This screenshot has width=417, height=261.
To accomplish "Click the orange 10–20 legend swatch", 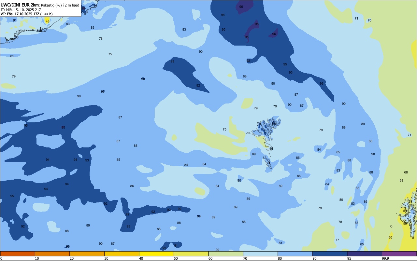I will click(x=52, y=254).
